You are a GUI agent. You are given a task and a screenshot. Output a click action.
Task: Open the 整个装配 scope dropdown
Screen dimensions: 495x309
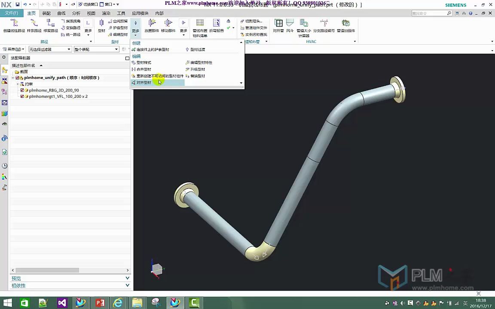(x=96, y=49)
